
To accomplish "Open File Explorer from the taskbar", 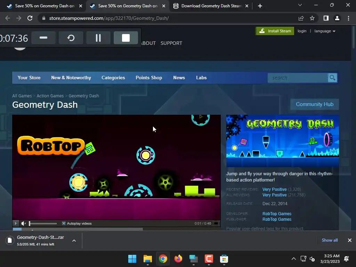I will (147, 259).
